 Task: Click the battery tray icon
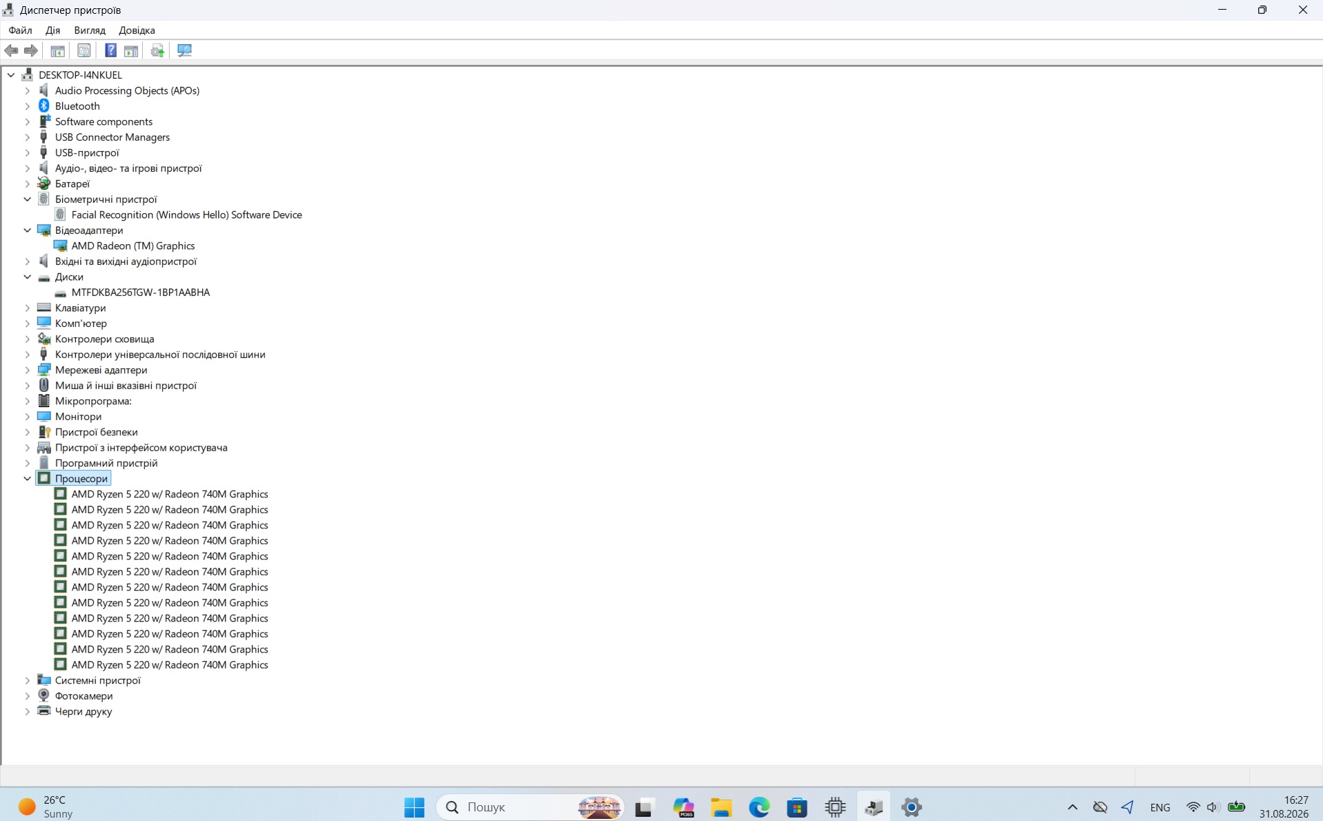1236,807
